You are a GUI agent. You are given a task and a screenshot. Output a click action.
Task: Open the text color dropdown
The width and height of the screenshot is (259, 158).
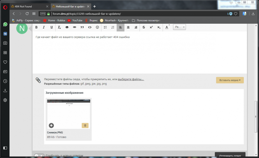pyautogui.click(x=167, y=27)
